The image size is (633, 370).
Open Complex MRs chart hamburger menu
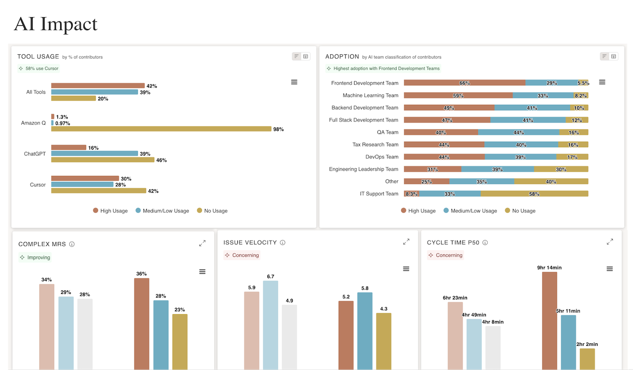tap(202, 272)
